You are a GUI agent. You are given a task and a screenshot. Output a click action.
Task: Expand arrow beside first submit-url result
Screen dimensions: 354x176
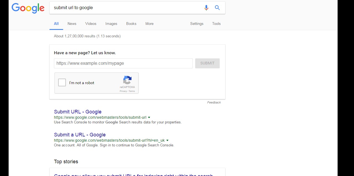pos(149,118)
